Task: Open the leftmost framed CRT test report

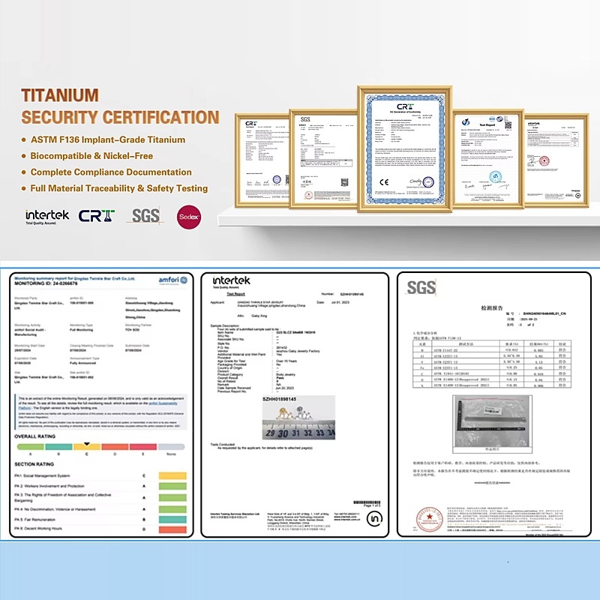Action: [x=262, y=160]
